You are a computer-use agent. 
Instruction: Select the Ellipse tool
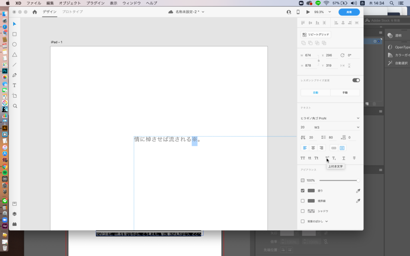tap(15, 44)
